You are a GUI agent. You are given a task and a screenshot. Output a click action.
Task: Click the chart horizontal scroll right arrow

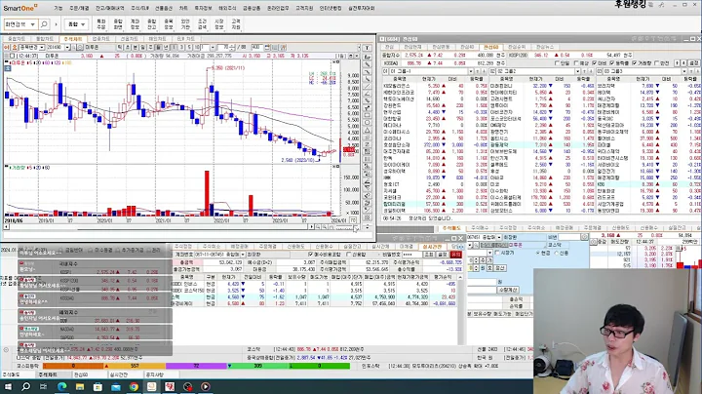click(x=312, y=227)
